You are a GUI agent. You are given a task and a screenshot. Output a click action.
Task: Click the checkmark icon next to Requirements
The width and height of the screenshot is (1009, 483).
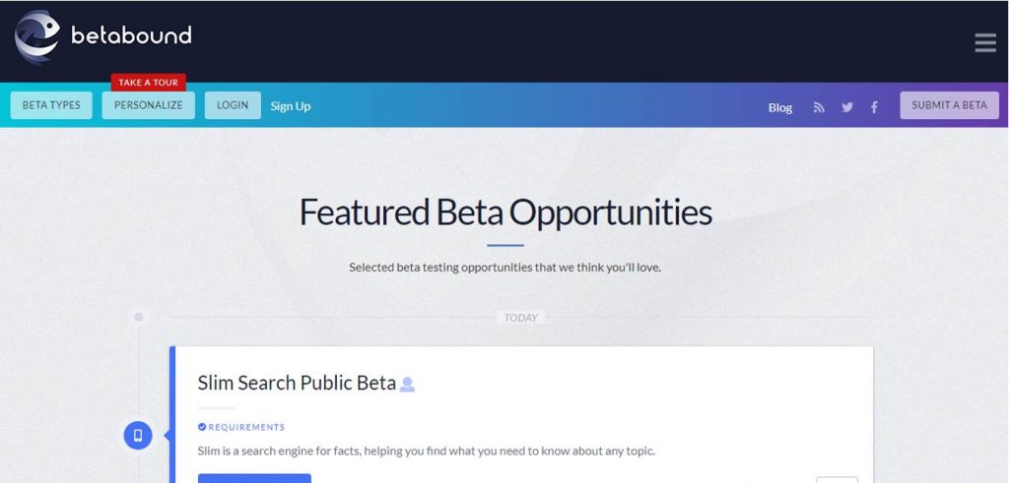[202, 427]
